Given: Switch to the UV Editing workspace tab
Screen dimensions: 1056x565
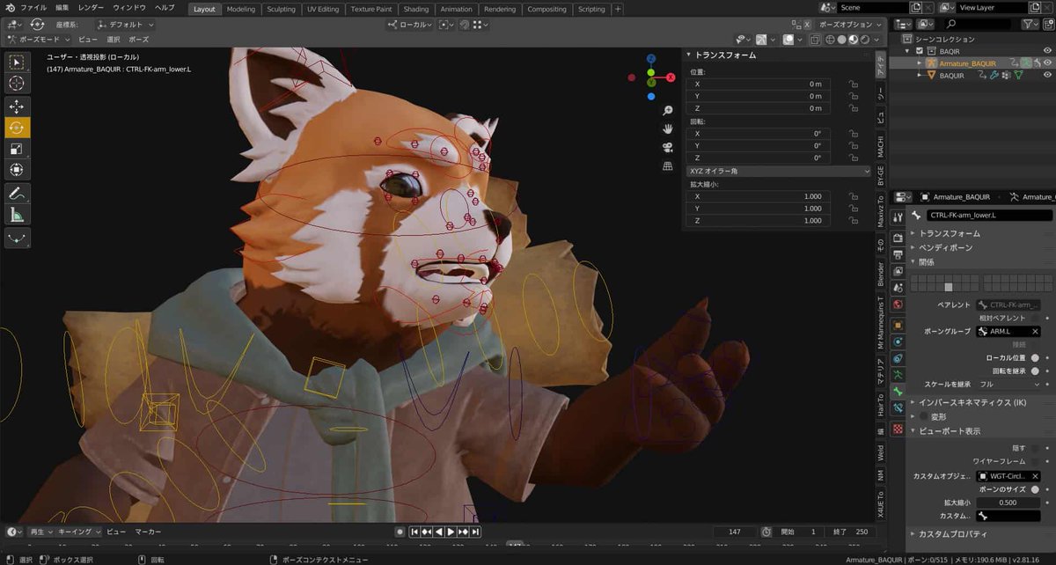Looking at the screenshot, I should [x=323, y=9].
